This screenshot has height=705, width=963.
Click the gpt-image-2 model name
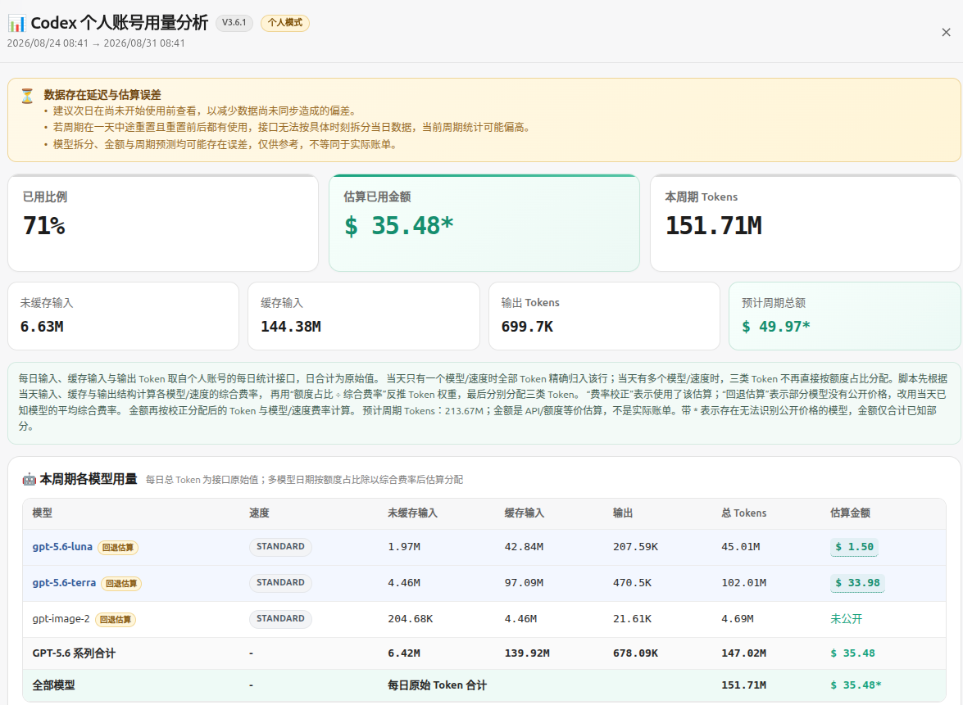[x=61, y=618]
